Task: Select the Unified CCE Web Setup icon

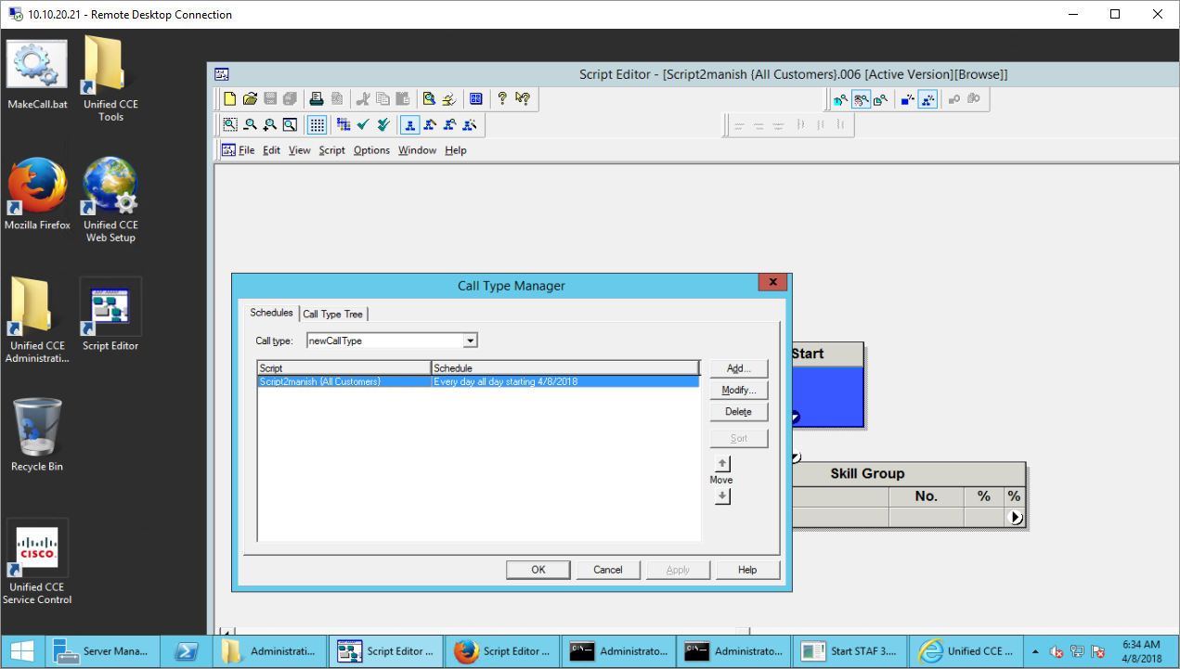Action: [x=110, y=199]
